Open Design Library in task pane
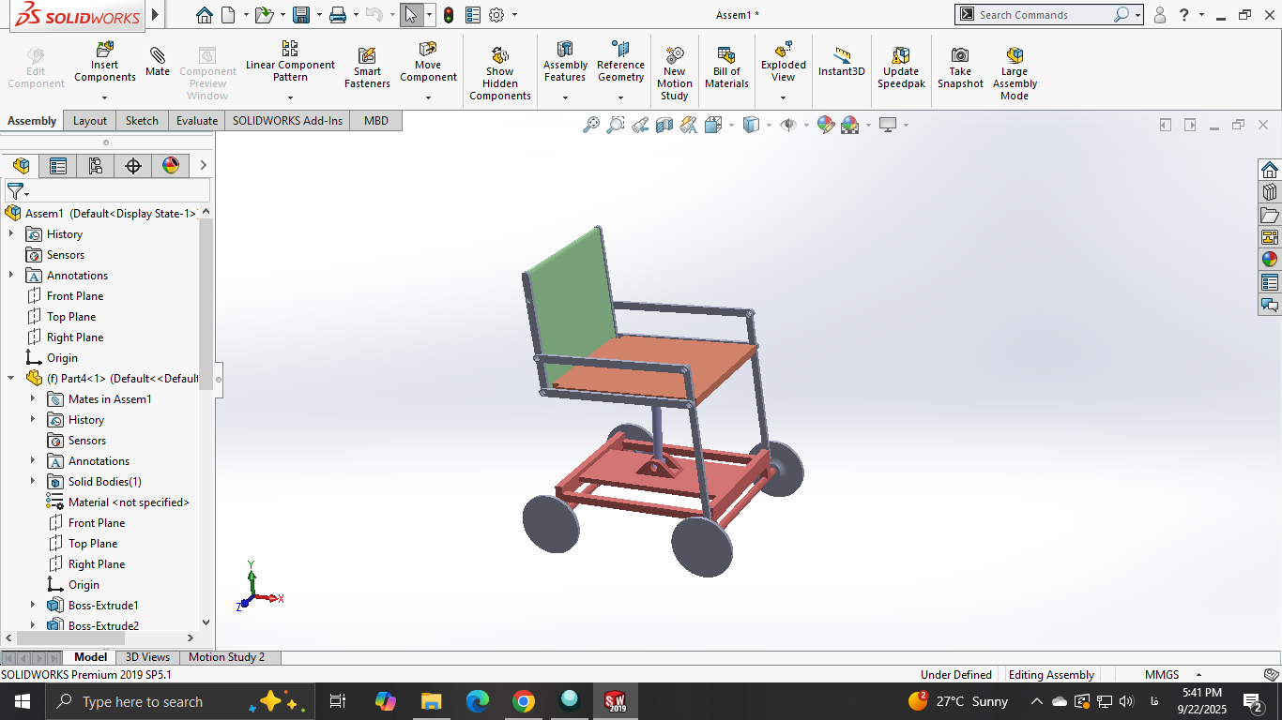This screenshot has height=720, width=1282. point(1270,192)
